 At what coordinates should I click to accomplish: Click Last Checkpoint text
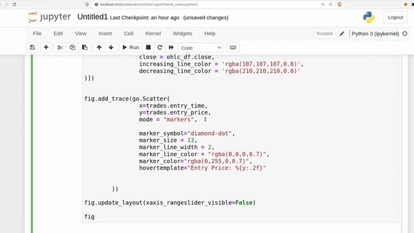144,17
